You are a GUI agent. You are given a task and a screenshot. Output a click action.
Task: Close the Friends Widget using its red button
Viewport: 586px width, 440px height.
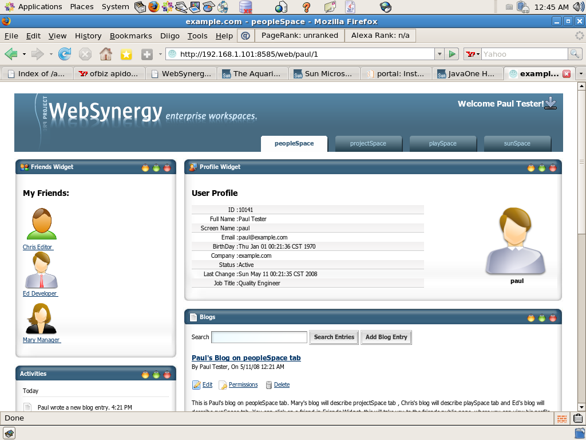tap(167, 168)
